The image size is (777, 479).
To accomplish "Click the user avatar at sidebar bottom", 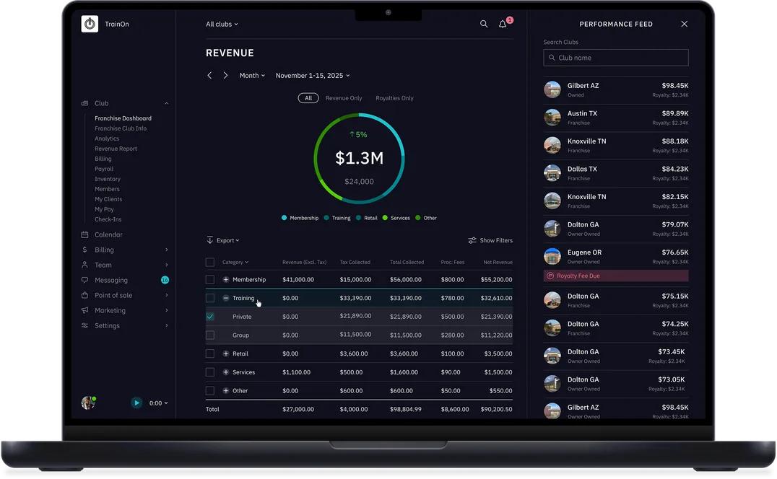I will [88, 403].
